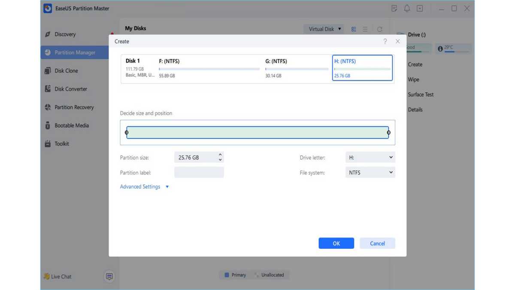Viewport: 515px width, 290px height.
Task: Select the H: (NTFS) partition block
Action: [x=362, y=68]
